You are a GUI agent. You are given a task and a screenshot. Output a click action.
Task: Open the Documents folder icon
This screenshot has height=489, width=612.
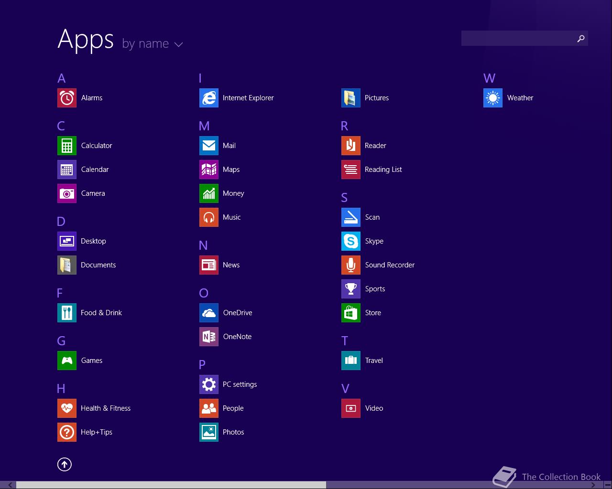[x=67, y=265]
